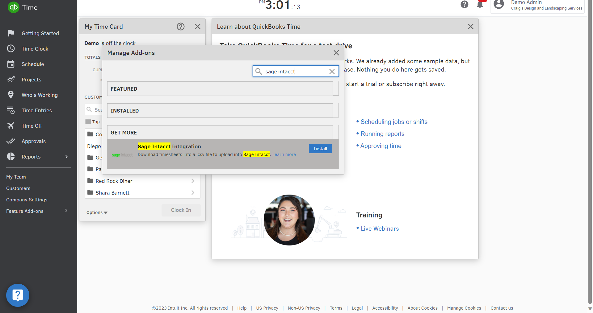Open Time Entries page
This screenshot has height=313, width=593.
tap(36, 110)
